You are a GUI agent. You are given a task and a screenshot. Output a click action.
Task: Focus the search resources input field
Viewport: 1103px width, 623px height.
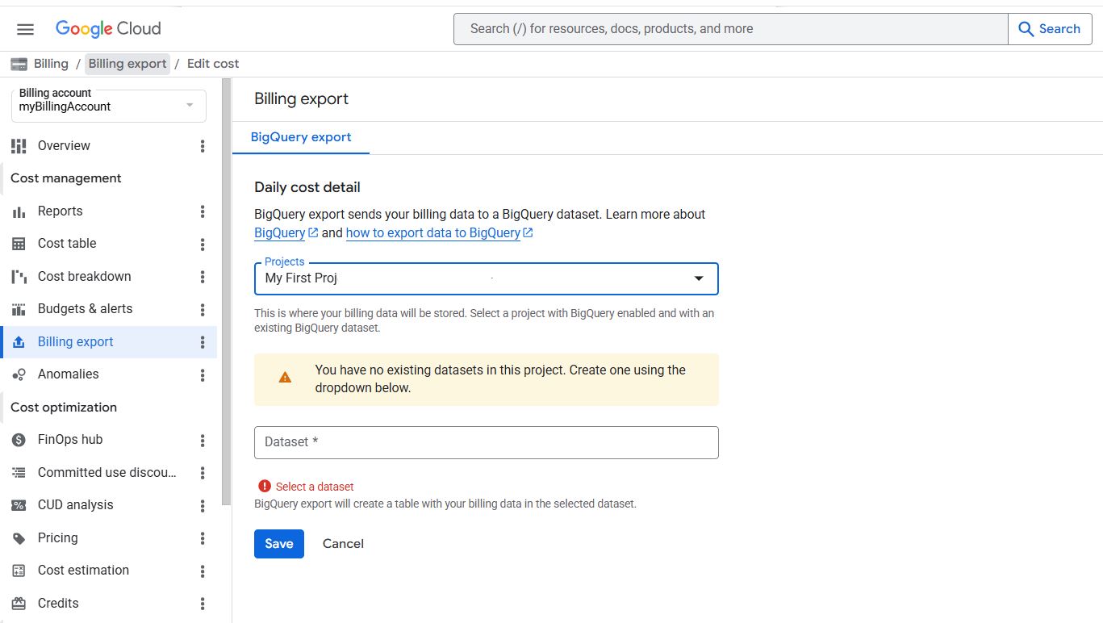[731, 29]
